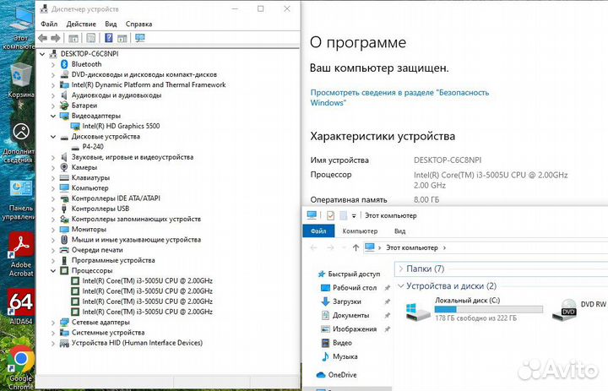This screenshot has height=391, width=608.
Task: Collapse the Процессоры category
Action: coord(53,271)
